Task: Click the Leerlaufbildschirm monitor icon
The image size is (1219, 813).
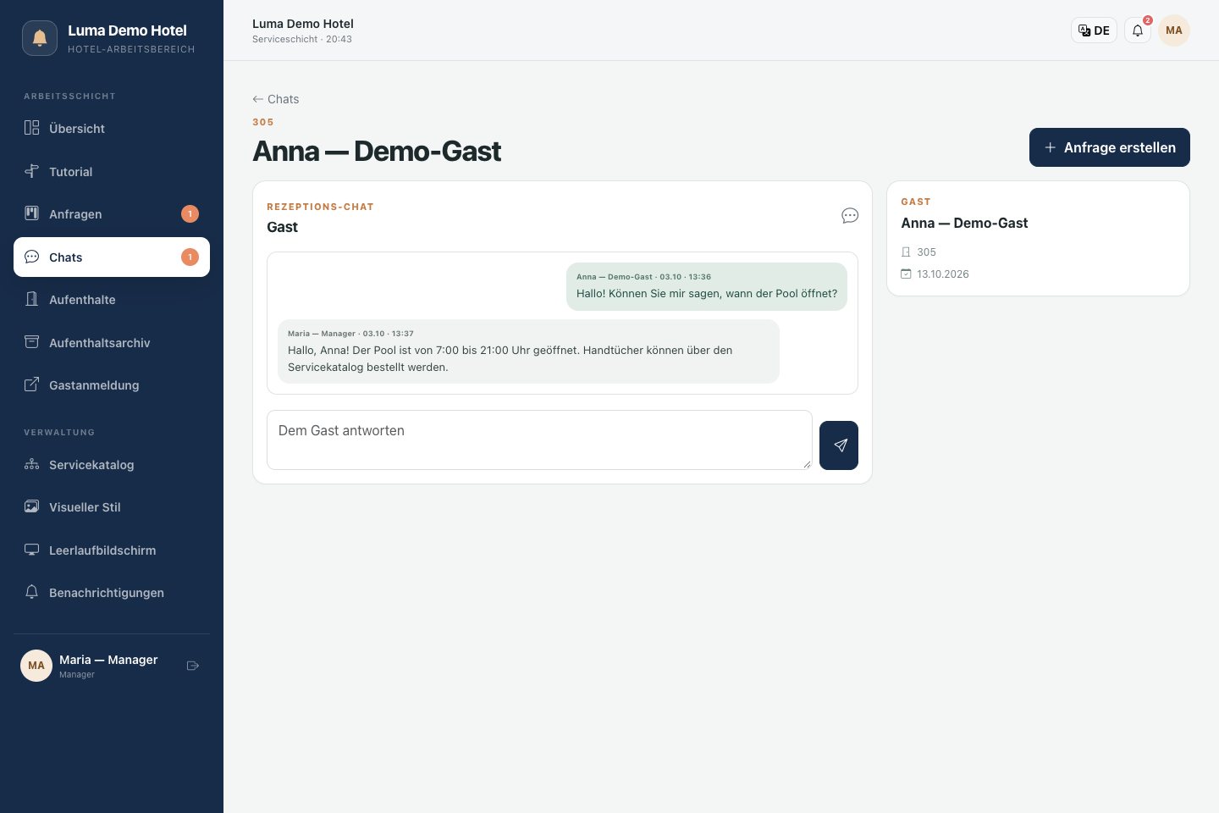Action: 31,550
